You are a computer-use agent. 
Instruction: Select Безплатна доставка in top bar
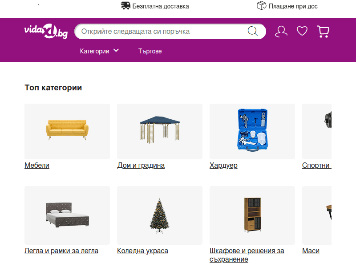(160, 6)
